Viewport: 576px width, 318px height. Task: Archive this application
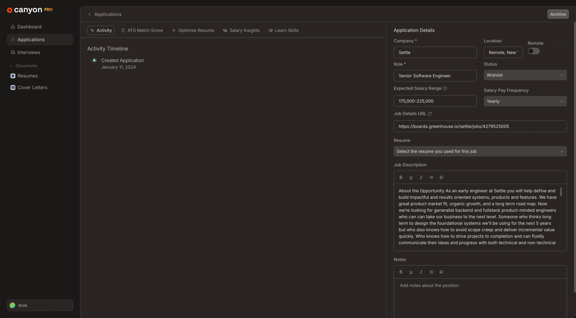pos(558,14)
